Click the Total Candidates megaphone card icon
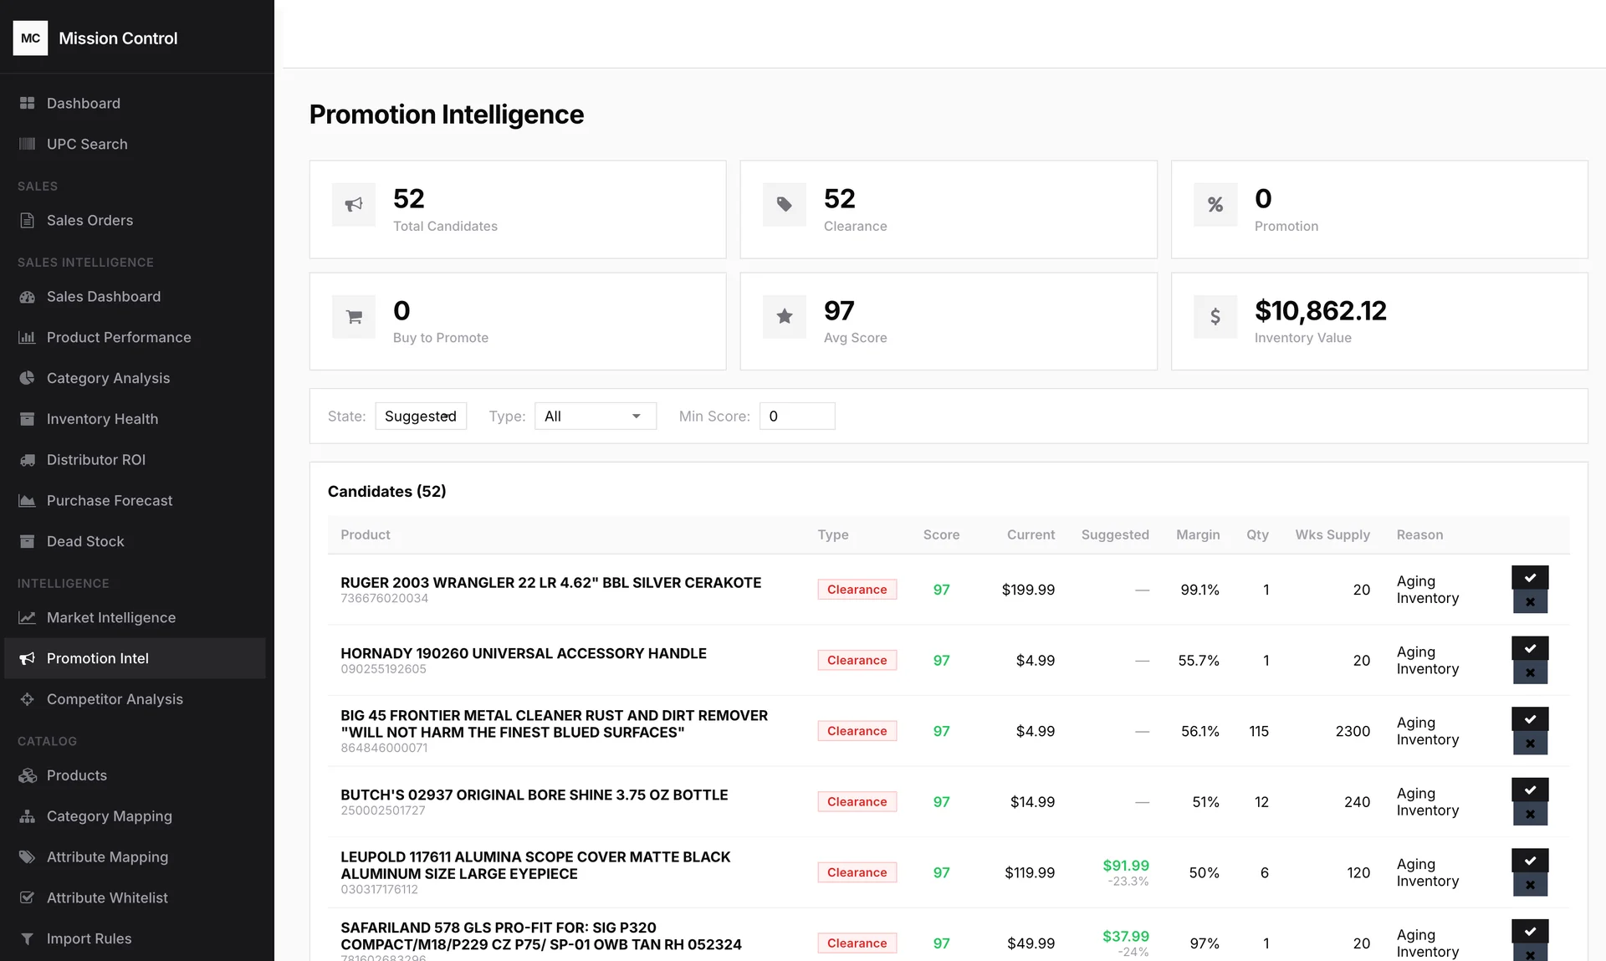1606x961 pixels. pyautogui.click(x=354, y=204)
